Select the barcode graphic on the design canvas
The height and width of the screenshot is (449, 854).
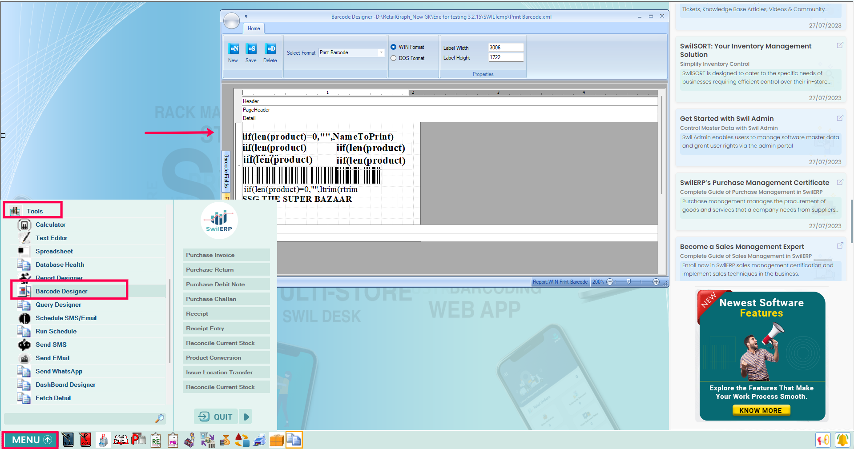coord(312,176)
